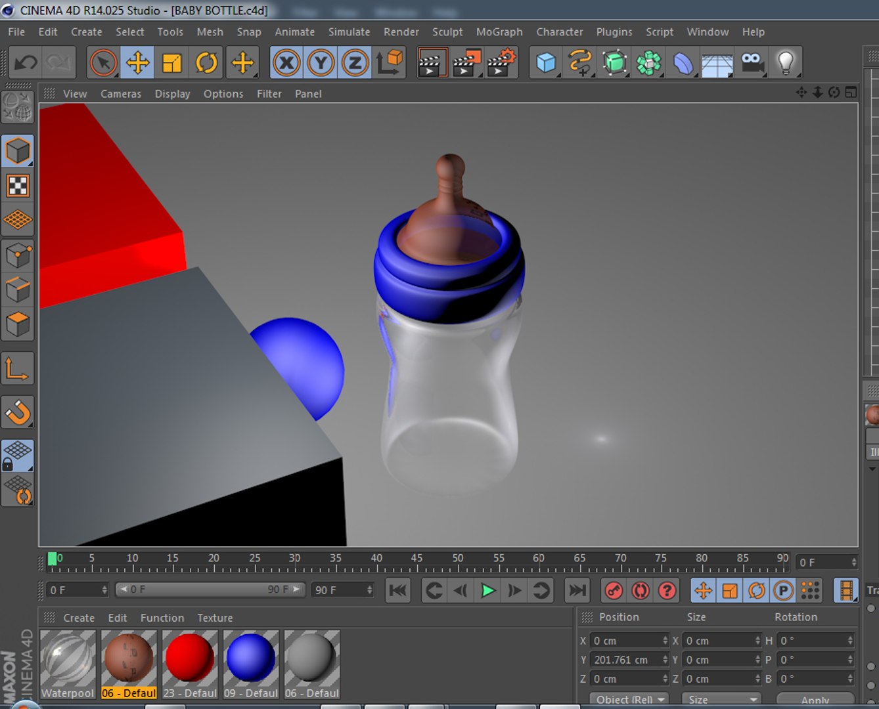Toggle Position keyframe recording icon

click(703, 590)
